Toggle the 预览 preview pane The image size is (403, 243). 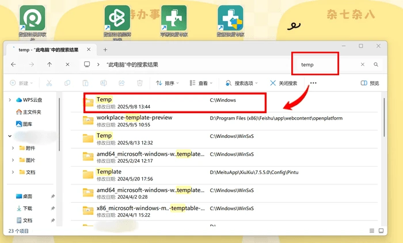click(370, 83)
